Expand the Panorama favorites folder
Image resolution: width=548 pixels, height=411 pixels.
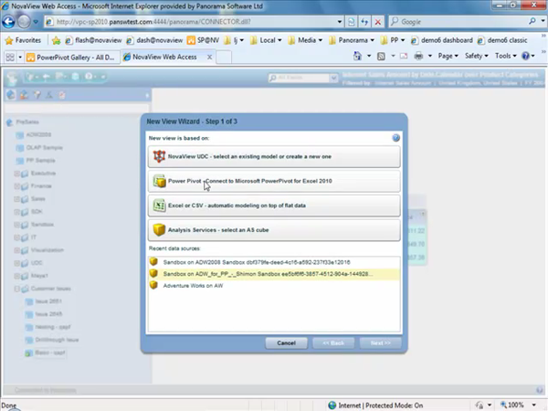(352, 40)
